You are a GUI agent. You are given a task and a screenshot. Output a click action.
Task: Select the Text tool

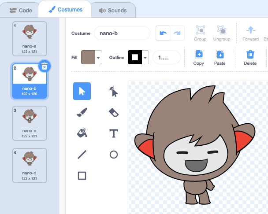click(x=113, y=133)
